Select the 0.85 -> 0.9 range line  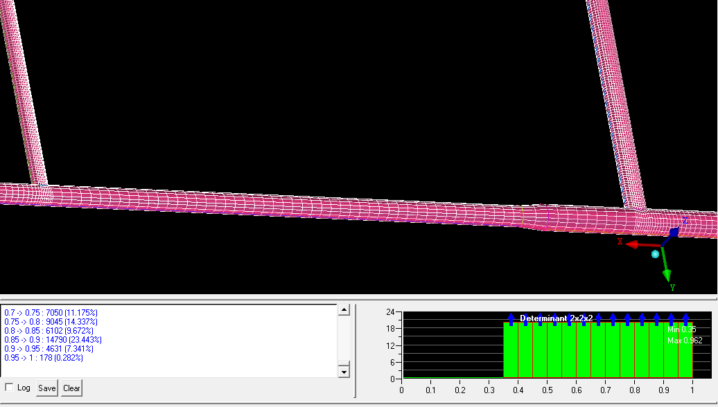click(x=53, y=340)
